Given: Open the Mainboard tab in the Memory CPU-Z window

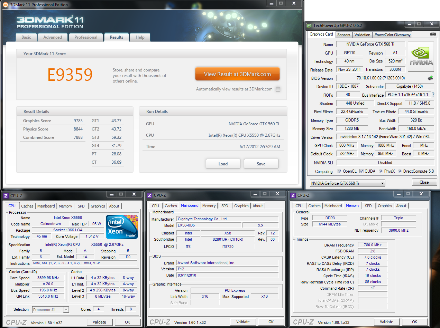Looking at the screenshot, I should (333, 206).
